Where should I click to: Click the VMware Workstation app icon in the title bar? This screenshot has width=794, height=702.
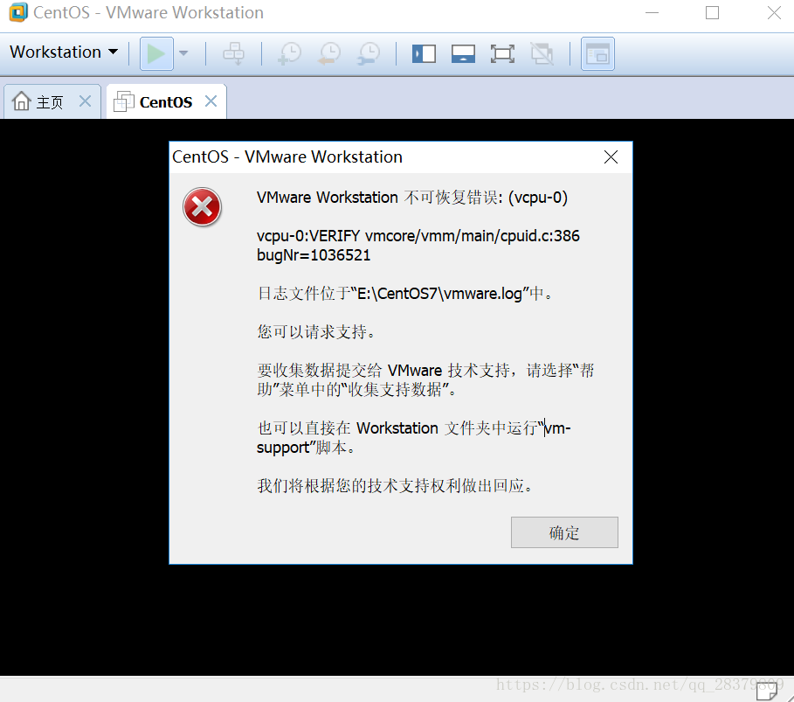[18, 12]
